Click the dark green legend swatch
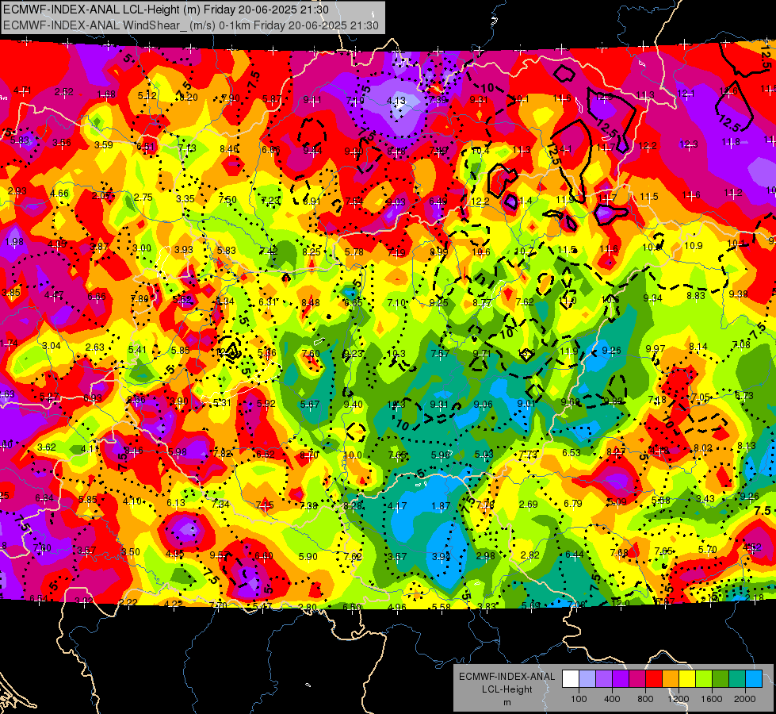The width and height of the screenshot is (776, 714). point(721,679)
